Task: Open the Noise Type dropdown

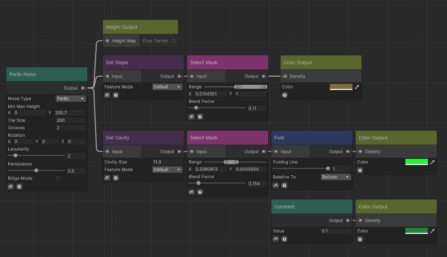Action: click(71, 99)
